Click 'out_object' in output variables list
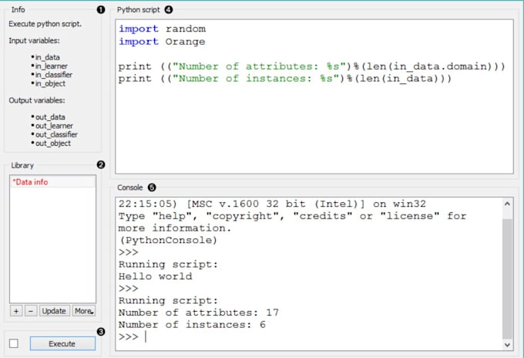 click(x=53, y=144)
